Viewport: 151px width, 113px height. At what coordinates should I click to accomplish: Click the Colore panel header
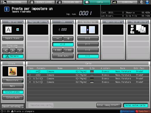[x=13, y=63]
